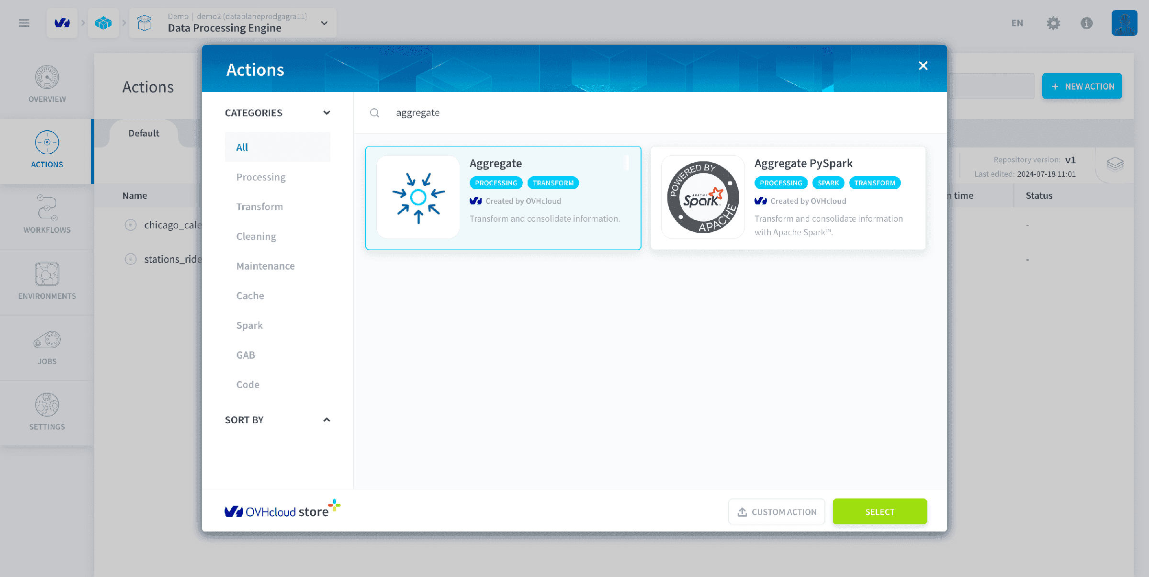Click the blue cubes project icon
1149x577 pixels.
pos(103,23)
